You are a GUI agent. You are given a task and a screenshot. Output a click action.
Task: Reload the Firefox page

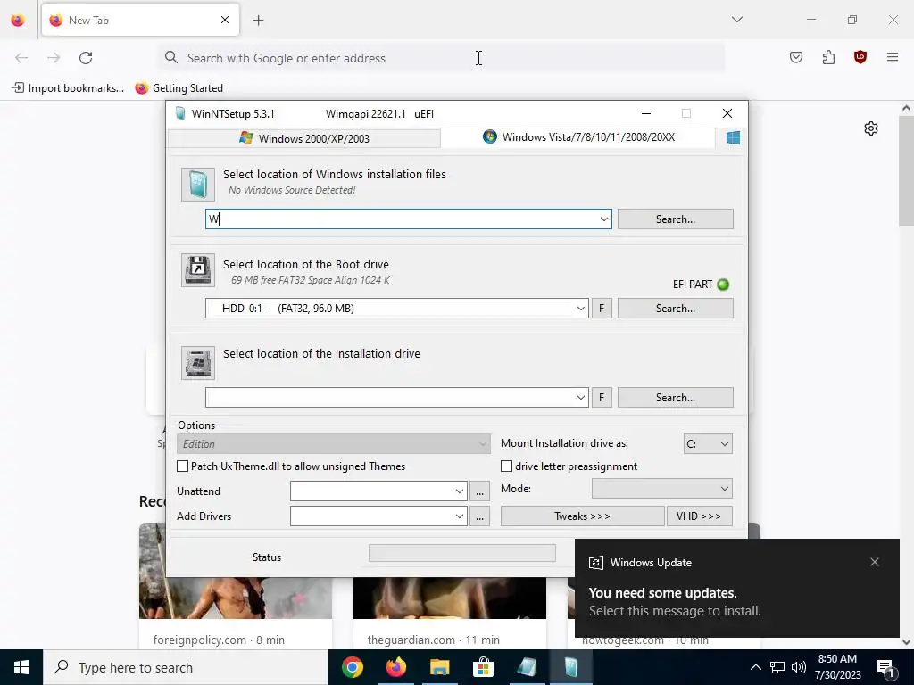pos(86,58)
